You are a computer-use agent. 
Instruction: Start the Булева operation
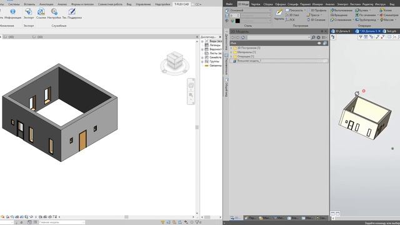(x=362, y=10)
